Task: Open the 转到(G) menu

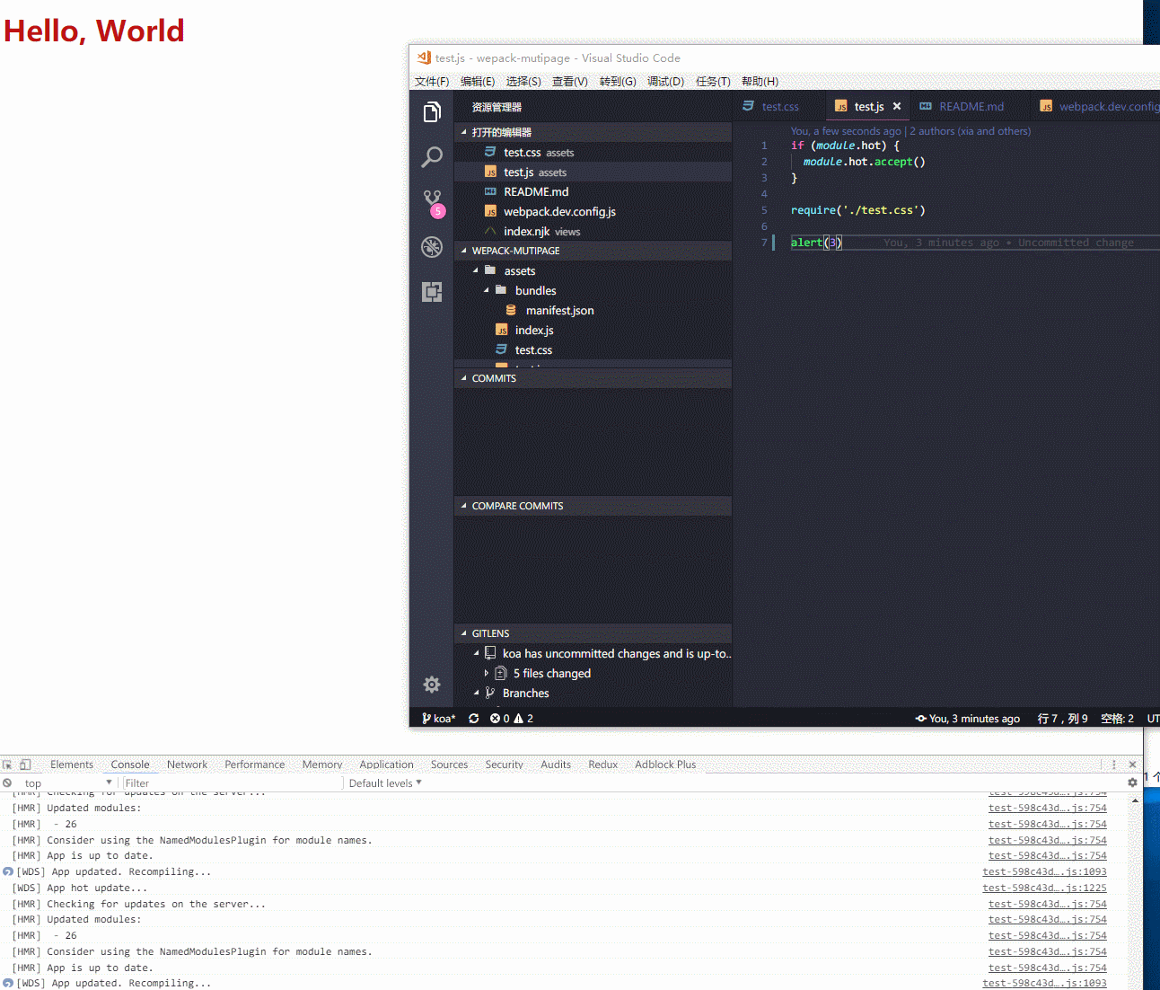Action: (618, 82)
